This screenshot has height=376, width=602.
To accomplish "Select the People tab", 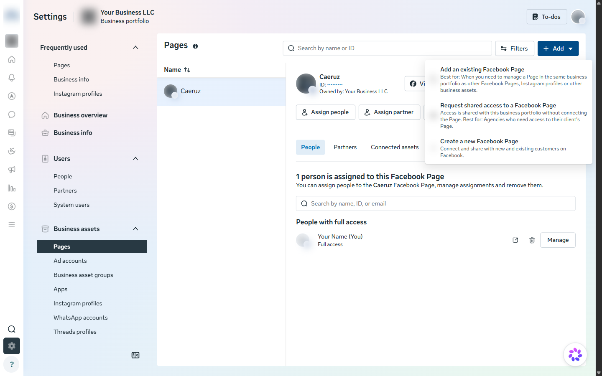I will click(x=311, y=147).
